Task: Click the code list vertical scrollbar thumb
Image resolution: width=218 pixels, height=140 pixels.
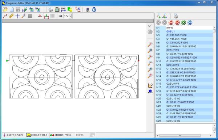Action: point(214,31)
